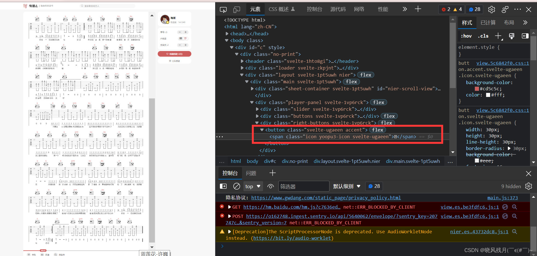Click the network info icon on the sentry POST row
Viewport: 537px width, 256px height.
coord(505,216)
